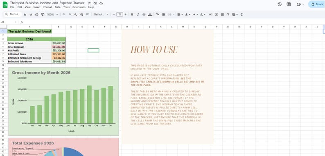This screenshot has height=156, width=325.
Task: Check cloud save status icon
Action: 101,3
